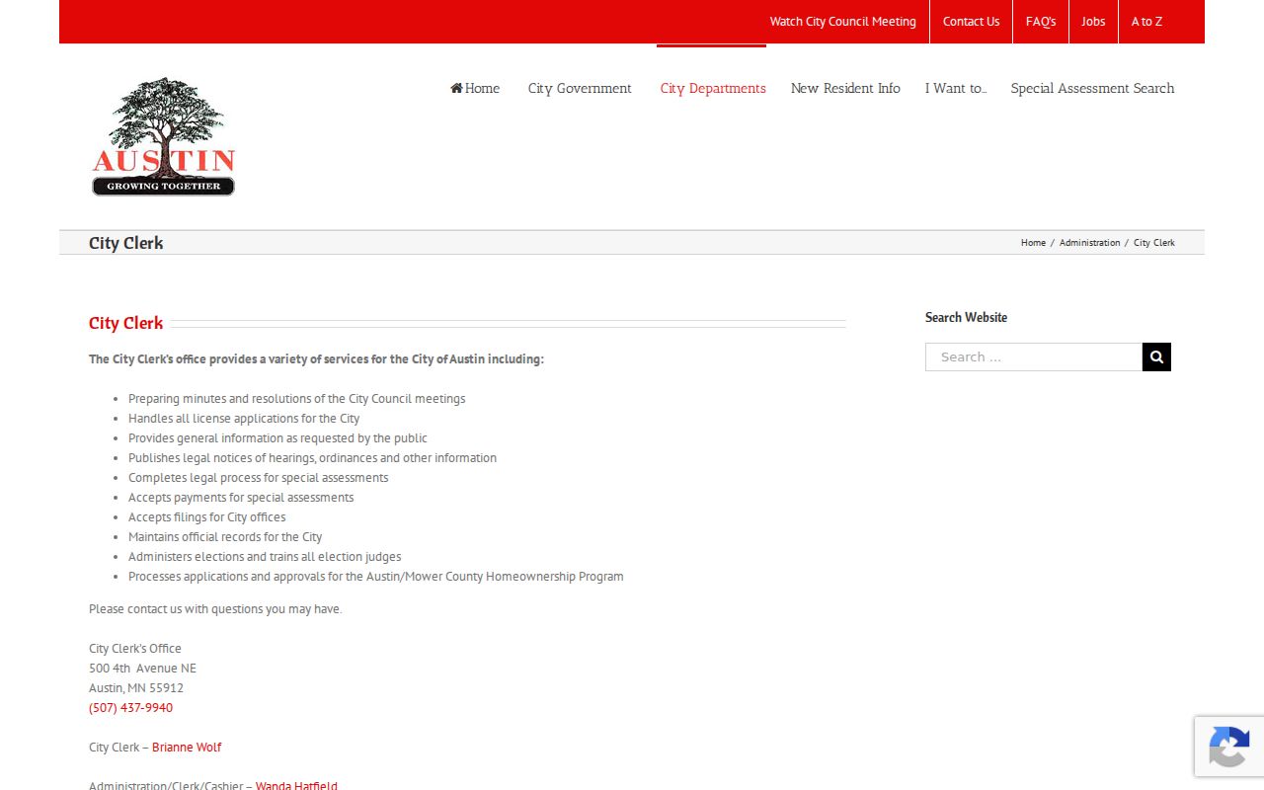
Task: Click the red City Clerk section heading
Action: tap(126, 323)
